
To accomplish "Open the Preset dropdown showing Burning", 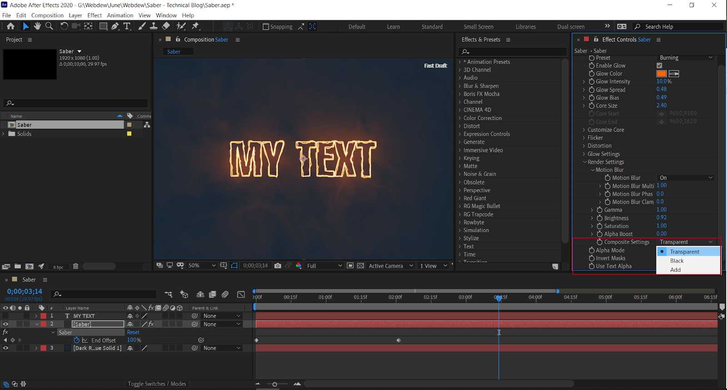I will tap(686, 58).
